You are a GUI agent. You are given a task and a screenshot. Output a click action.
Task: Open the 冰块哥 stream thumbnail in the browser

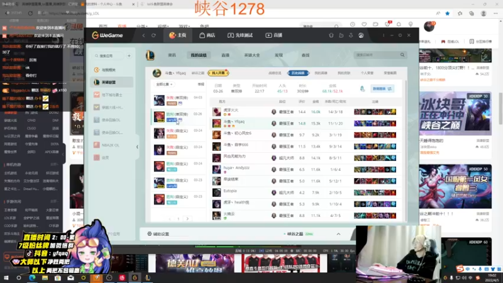(455, 114)
